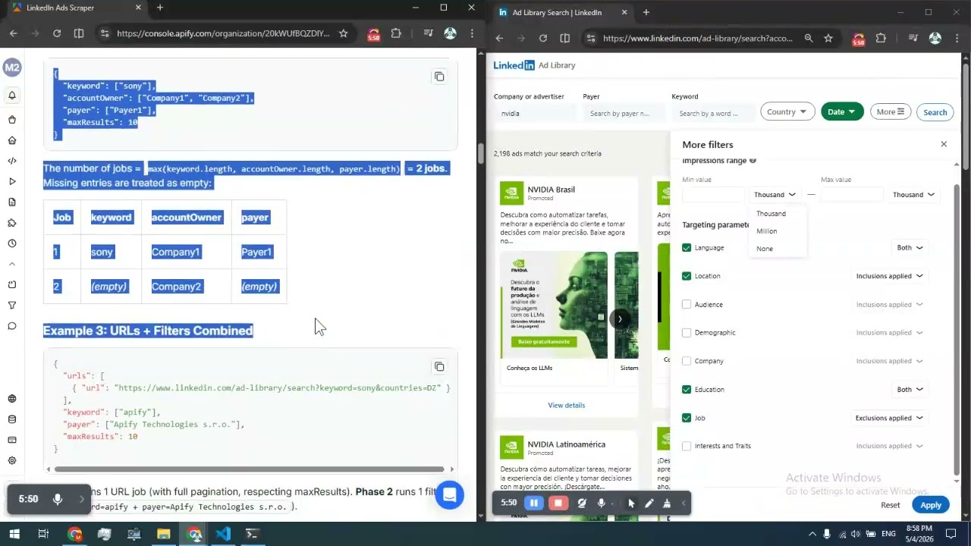Open Language row Both dropdown
Image resolution: width=971 pixels, height=546 pixels.
[x=910, y=248]
